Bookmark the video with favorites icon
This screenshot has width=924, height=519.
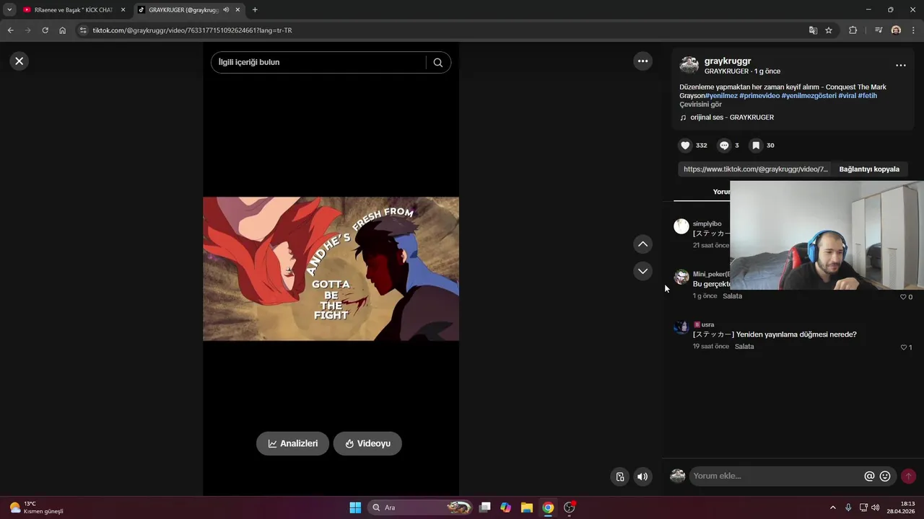(756, 146)
